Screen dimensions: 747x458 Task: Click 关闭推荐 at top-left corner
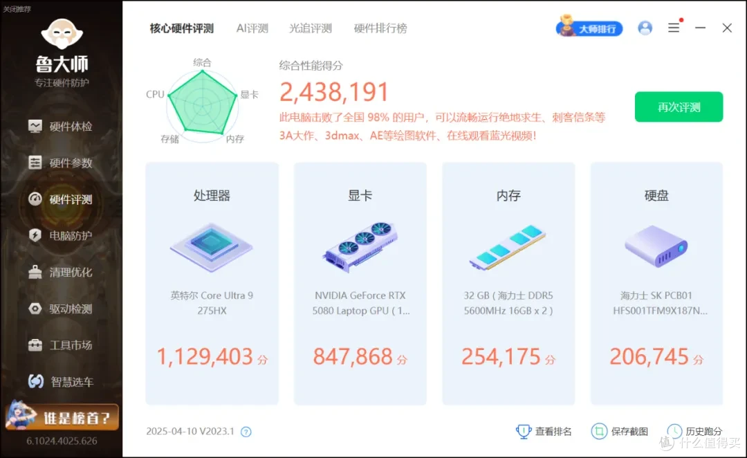pyautogui.click(x=17, y=8)
